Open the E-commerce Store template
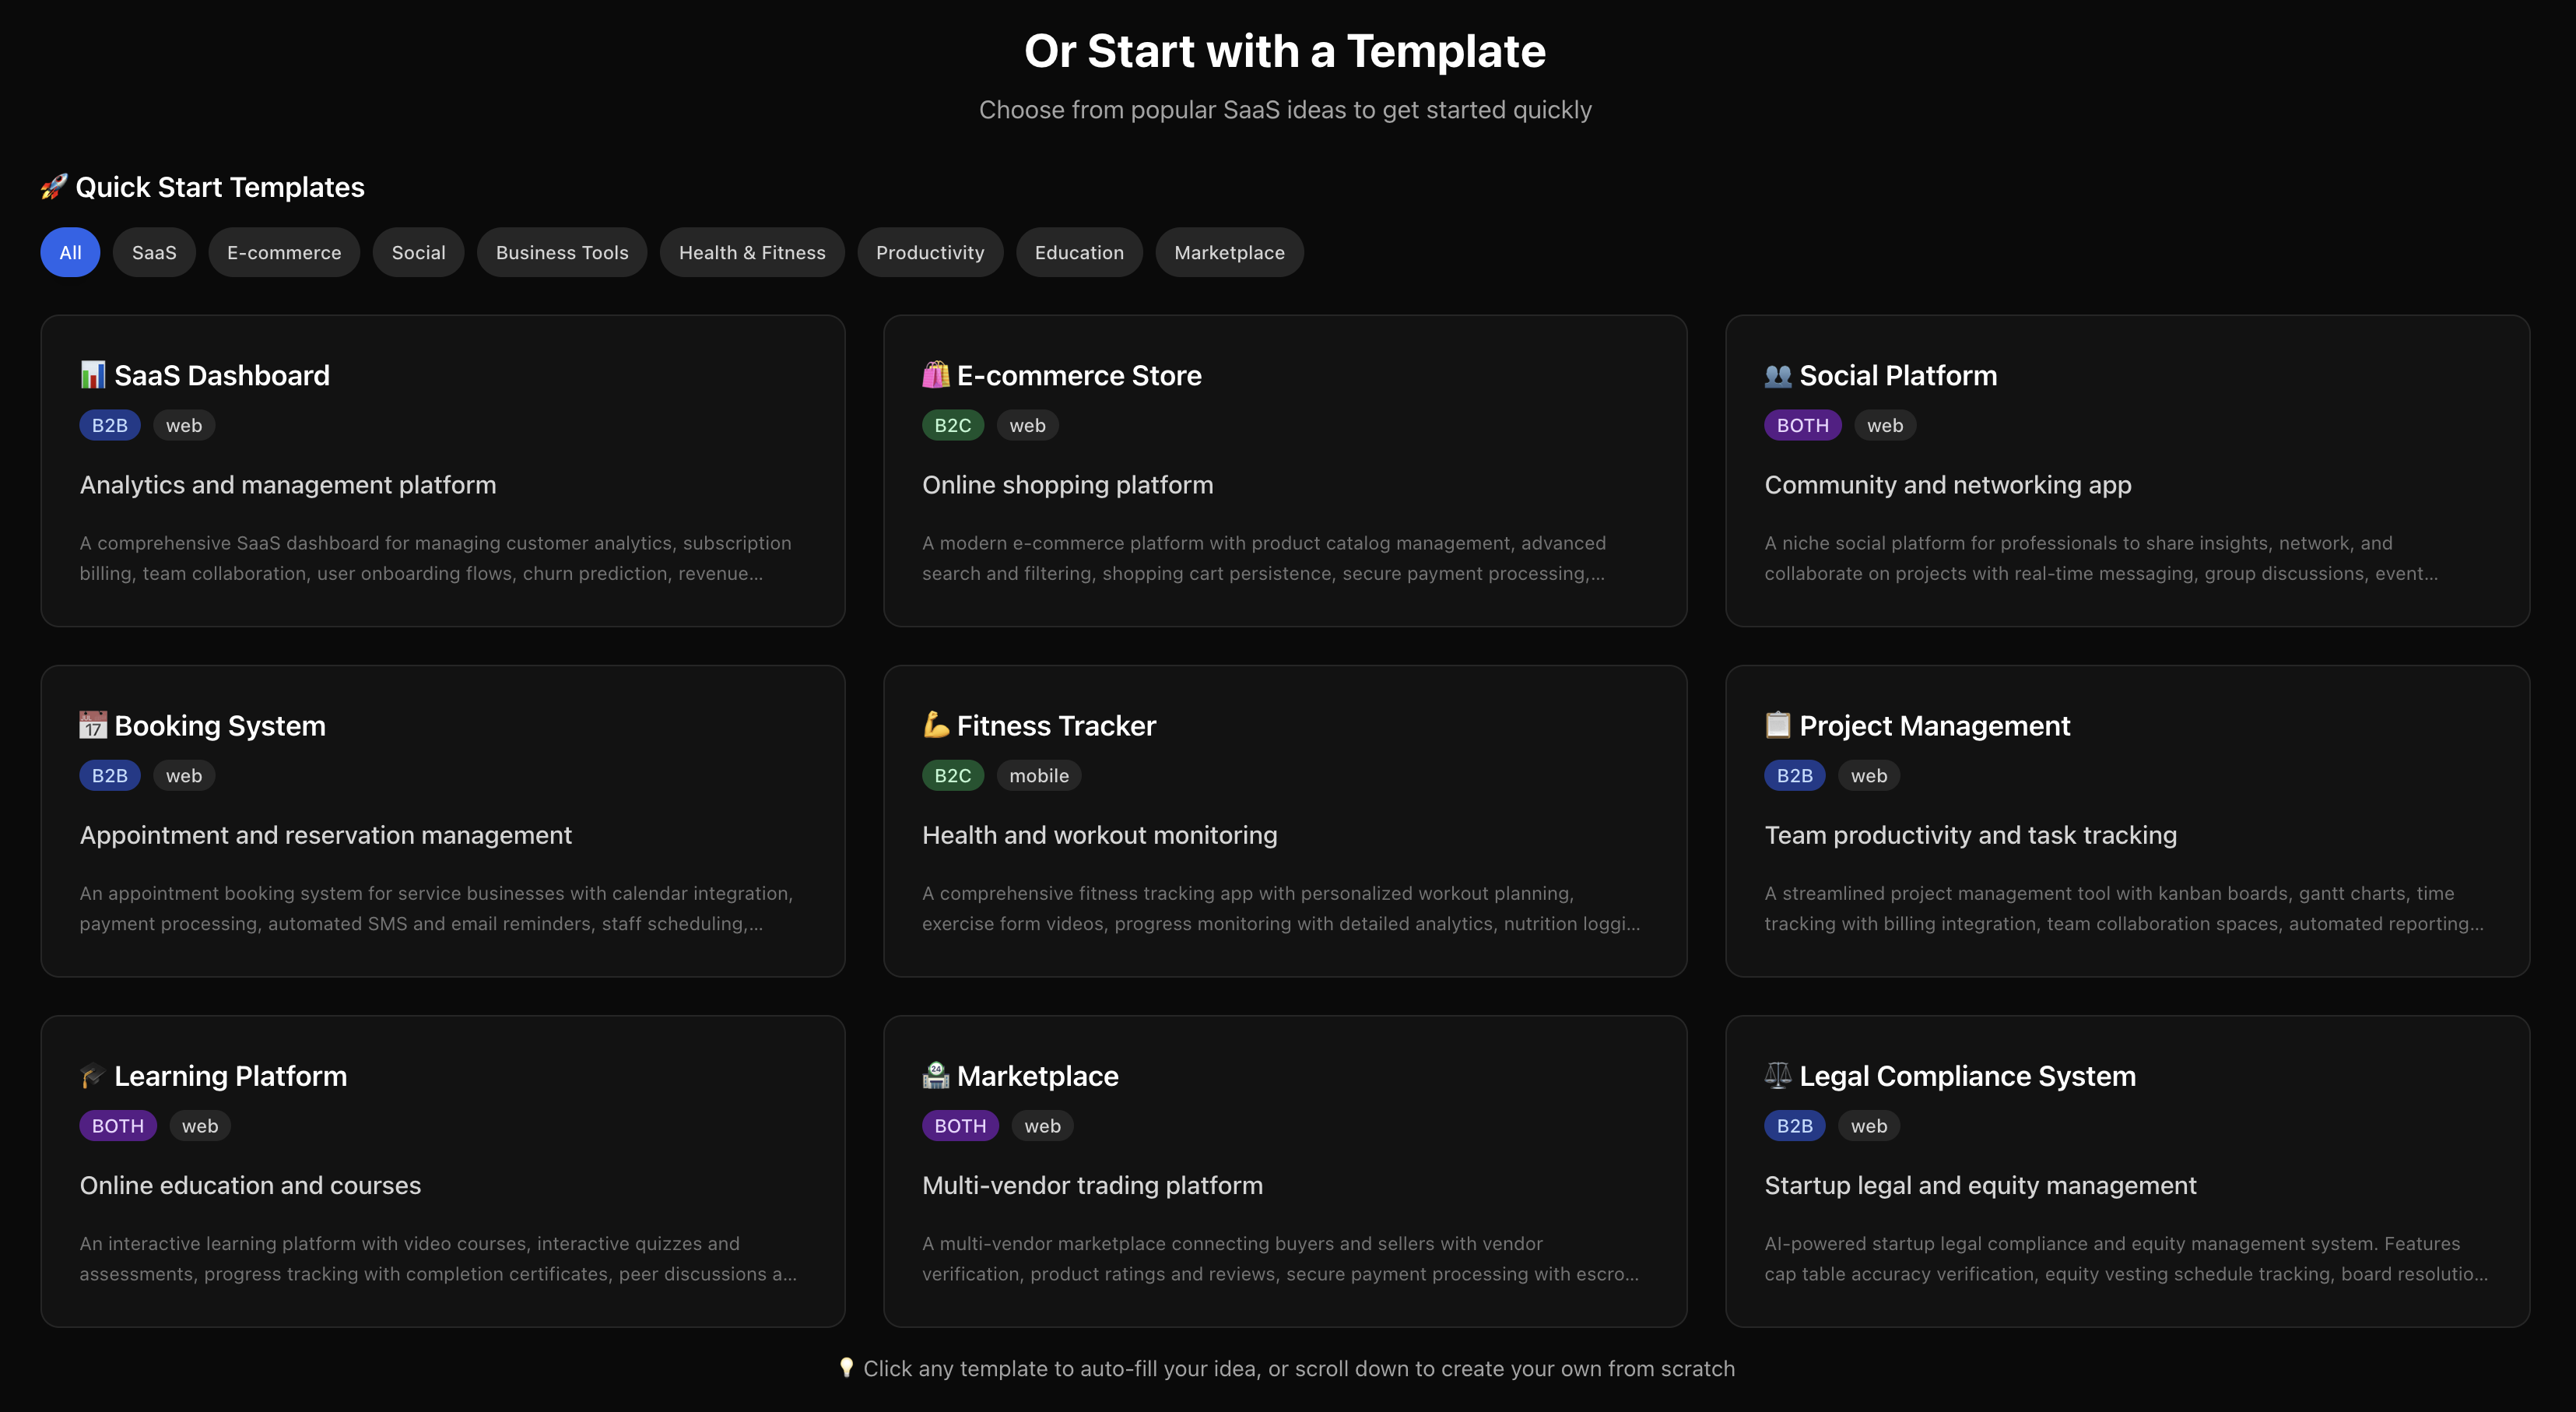The image size is (2576, 1412). pyautogui.click(x=1286, y=471)
